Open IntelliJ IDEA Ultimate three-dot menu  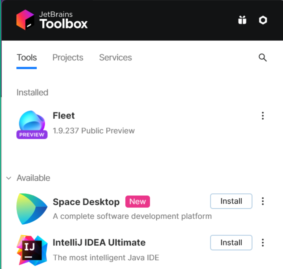263,243
